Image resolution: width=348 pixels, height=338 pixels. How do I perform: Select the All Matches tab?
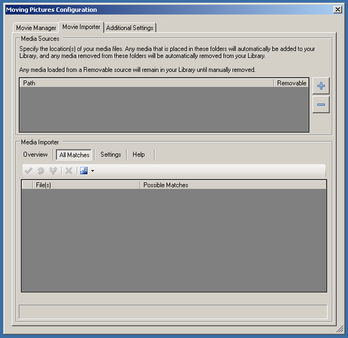tap(74, 155)
